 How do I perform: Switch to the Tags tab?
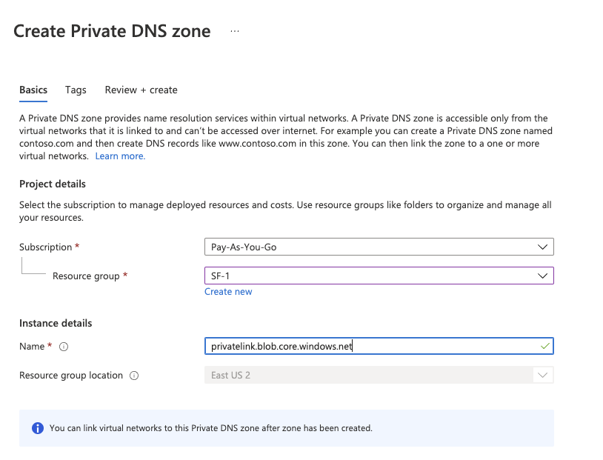(75, 90)
